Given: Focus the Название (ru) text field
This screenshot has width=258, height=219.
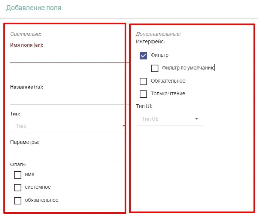Looking at the screenshot, I should point(67,99).
